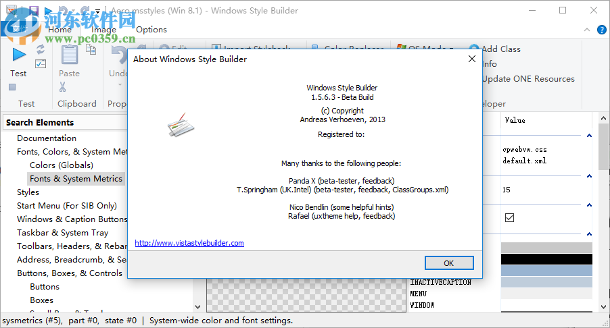
Task: Click the properties vertical scrollbar thumb
Action: pyautogui.click(x=603, y=146)
